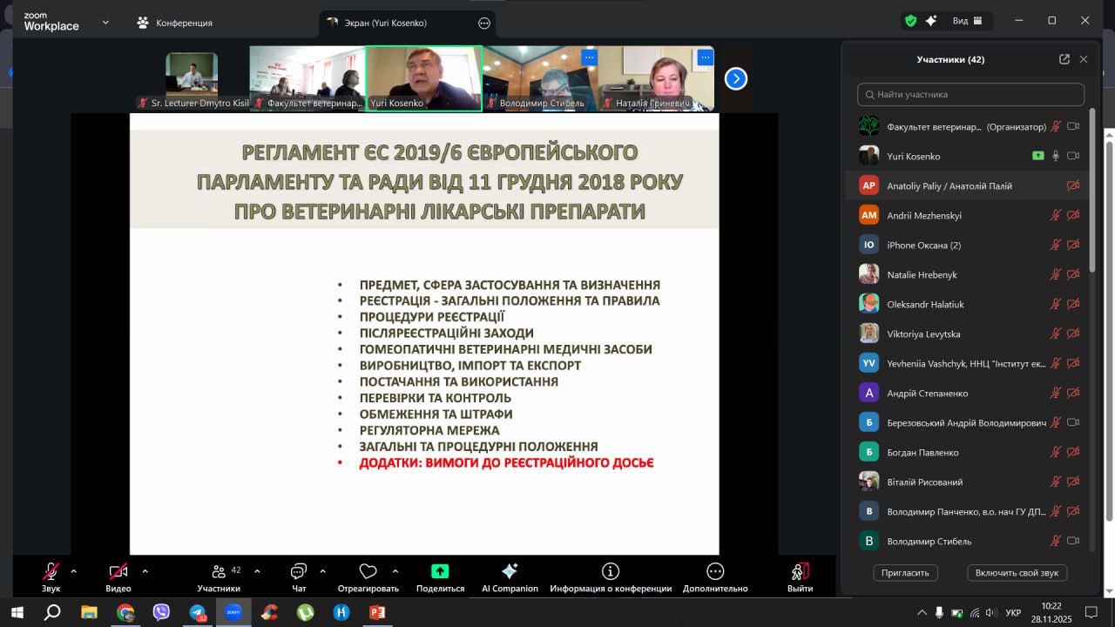The width and height of the screenshot is (1115, 627).
Task: Toggle the microphone Sound mute button
Action: (x=51, y=571)
